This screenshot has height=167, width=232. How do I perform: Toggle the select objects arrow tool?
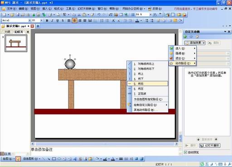(18, 159)
